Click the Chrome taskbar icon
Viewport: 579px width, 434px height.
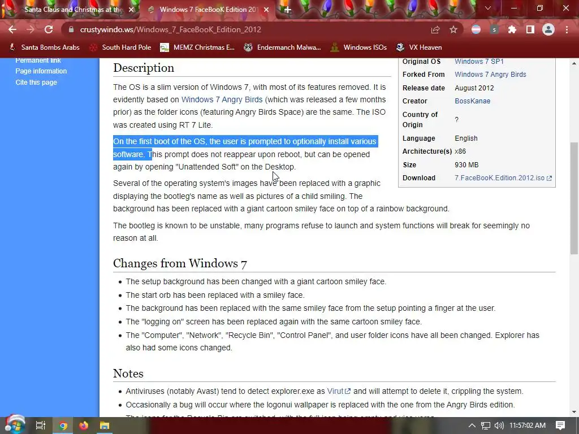pos(63,426)
